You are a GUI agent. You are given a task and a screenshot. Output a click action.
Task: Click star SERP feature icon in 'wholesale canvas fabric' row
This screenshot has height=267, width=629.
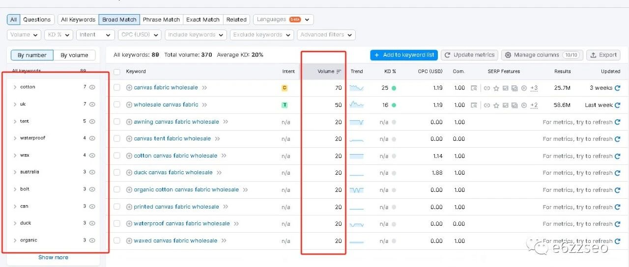click(496, 105)
